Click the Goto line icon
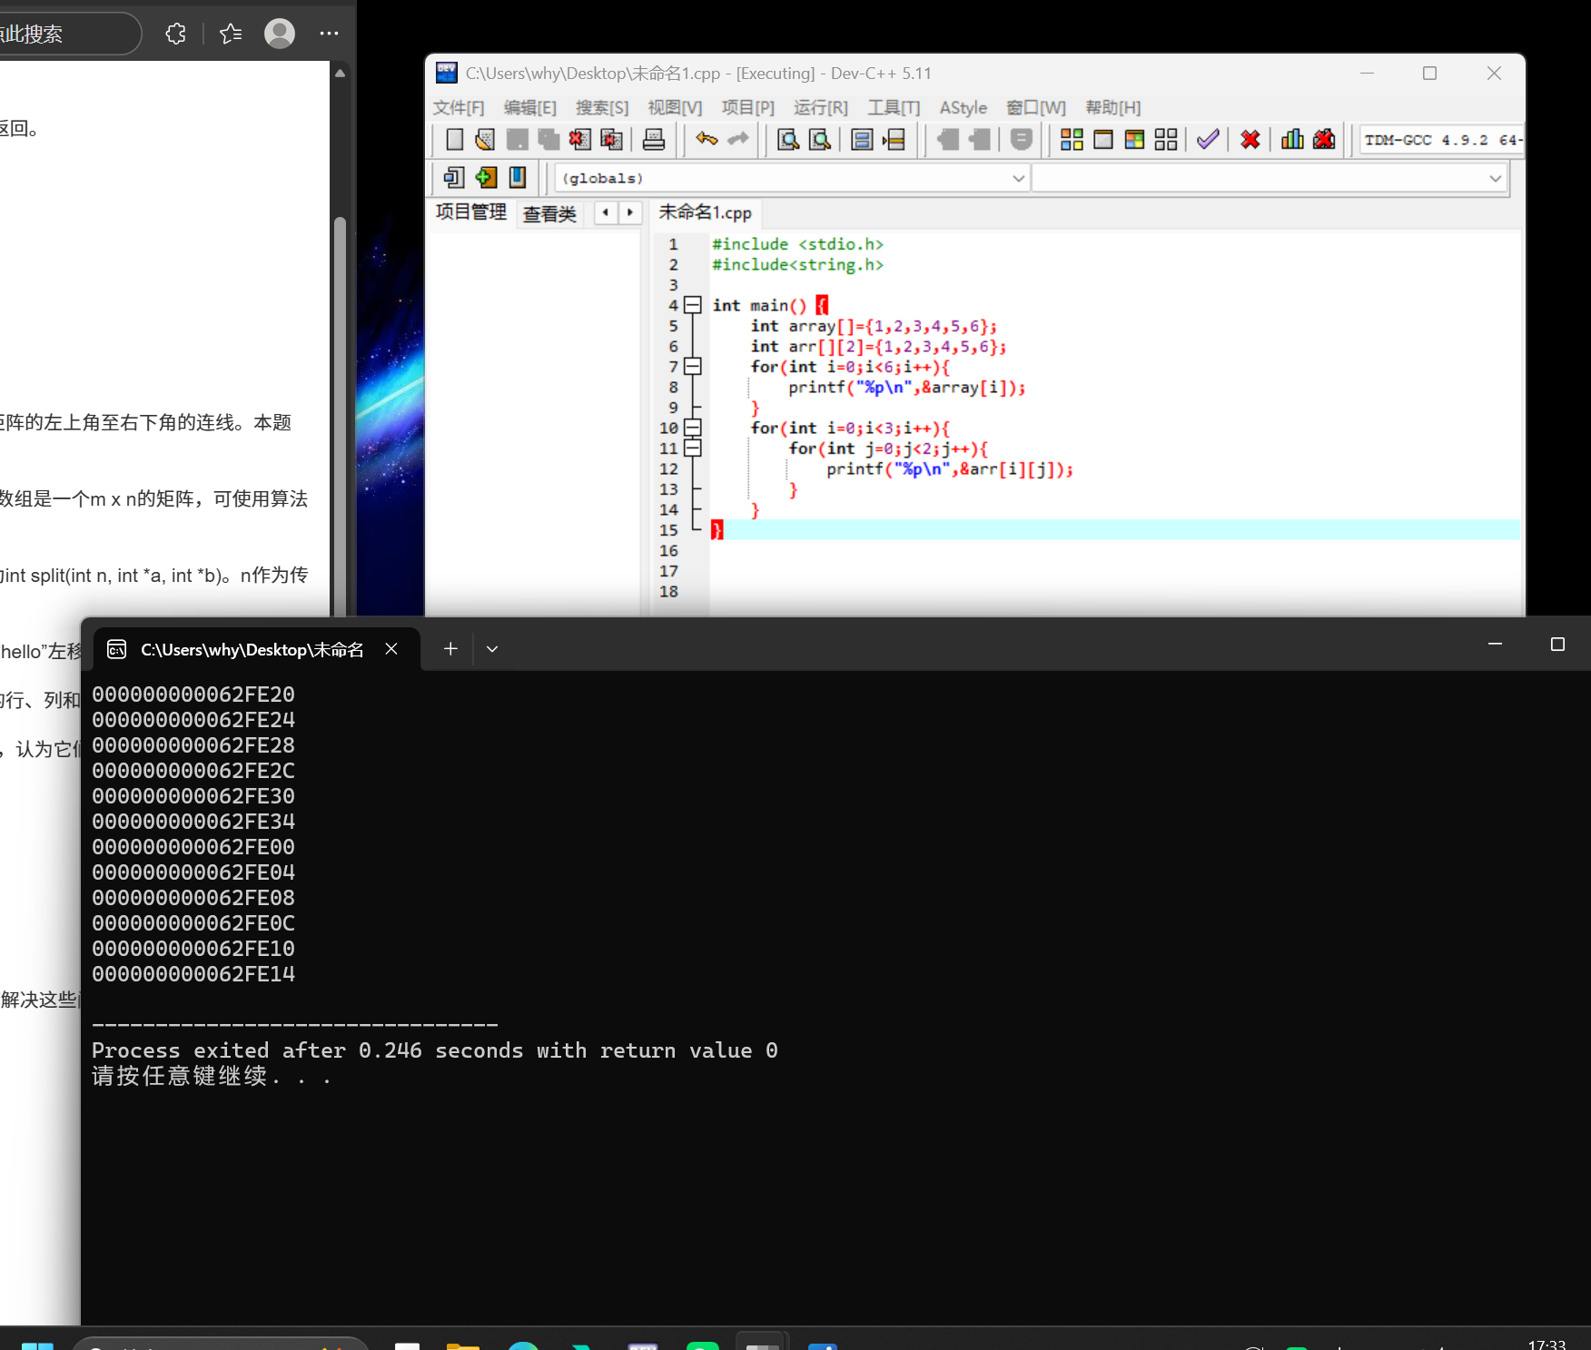Image resolution: width=1591 pixels, height=1350 pixels. click(894, 139)
